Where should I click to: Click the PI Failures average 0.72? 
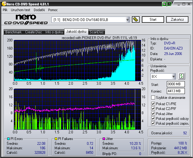point(90,143)
